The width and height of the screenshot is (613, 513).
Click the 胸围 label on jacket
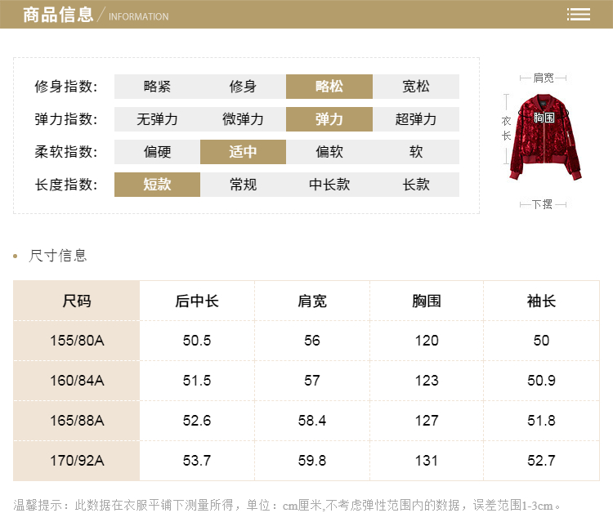[x=545, y=118]
